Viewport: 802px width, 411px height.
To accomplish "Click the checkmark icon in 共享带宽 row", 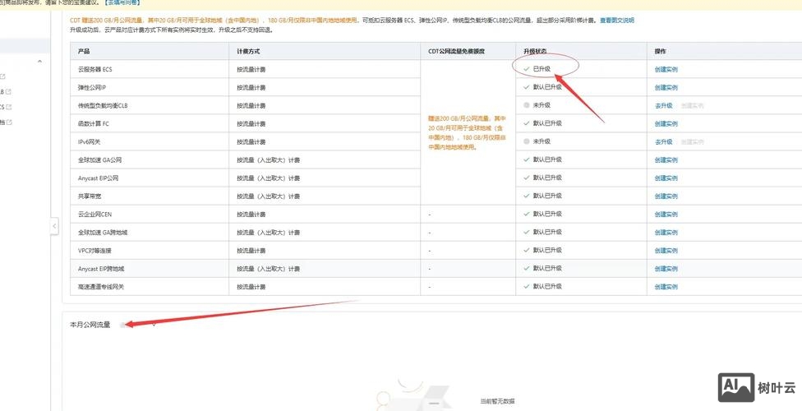I will coord(526,196).
